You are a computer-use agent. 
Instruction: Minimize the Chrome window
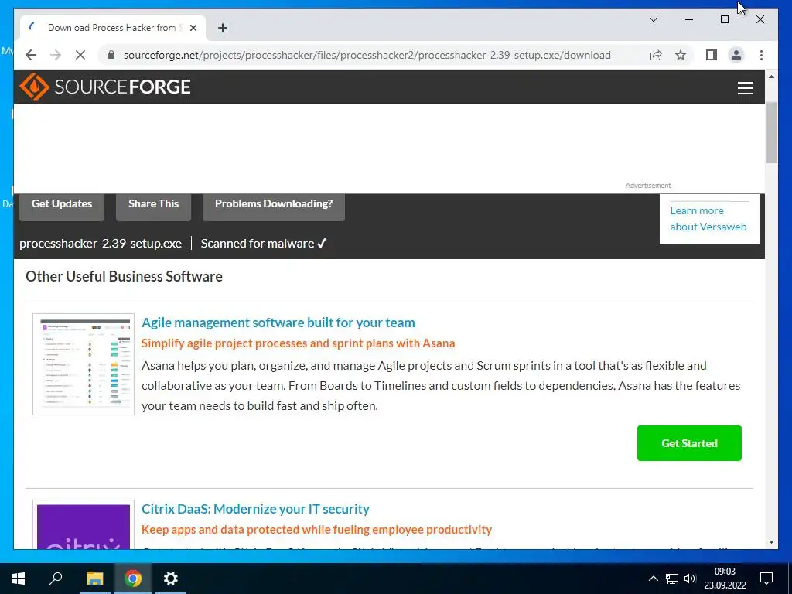[x=689, y=19]
